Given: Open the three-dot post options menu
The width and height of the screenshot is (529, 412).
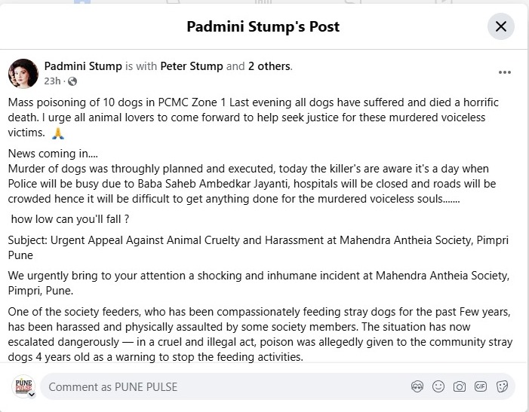Looking at the screenshot, I should [505, 72].
